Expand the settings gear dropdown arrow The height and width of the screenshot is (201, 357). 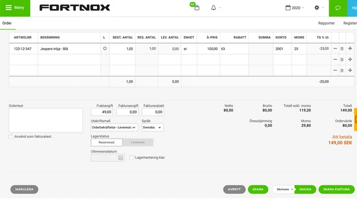pyautogui.click(x=323, y=8)
